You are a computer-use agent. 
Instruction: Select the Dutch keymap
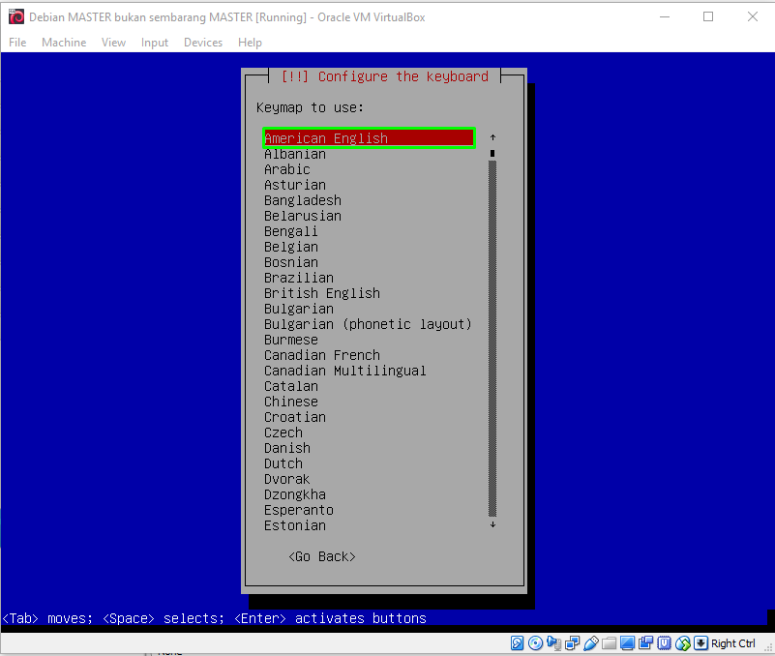point(283,463)
